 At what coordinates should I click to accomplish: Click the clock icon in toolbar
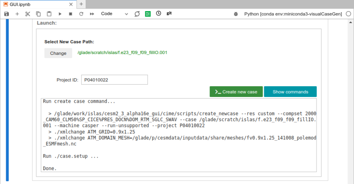tap(159, 13)
